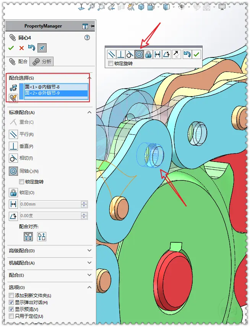Select 锁定(O) lock mate
250x327 pixels.
[22, 193]
